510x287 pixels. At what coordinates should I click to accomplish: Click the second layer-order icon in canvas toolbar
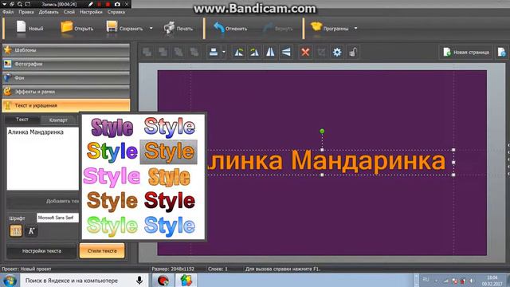pyautogui.click(x=163, y=52)
